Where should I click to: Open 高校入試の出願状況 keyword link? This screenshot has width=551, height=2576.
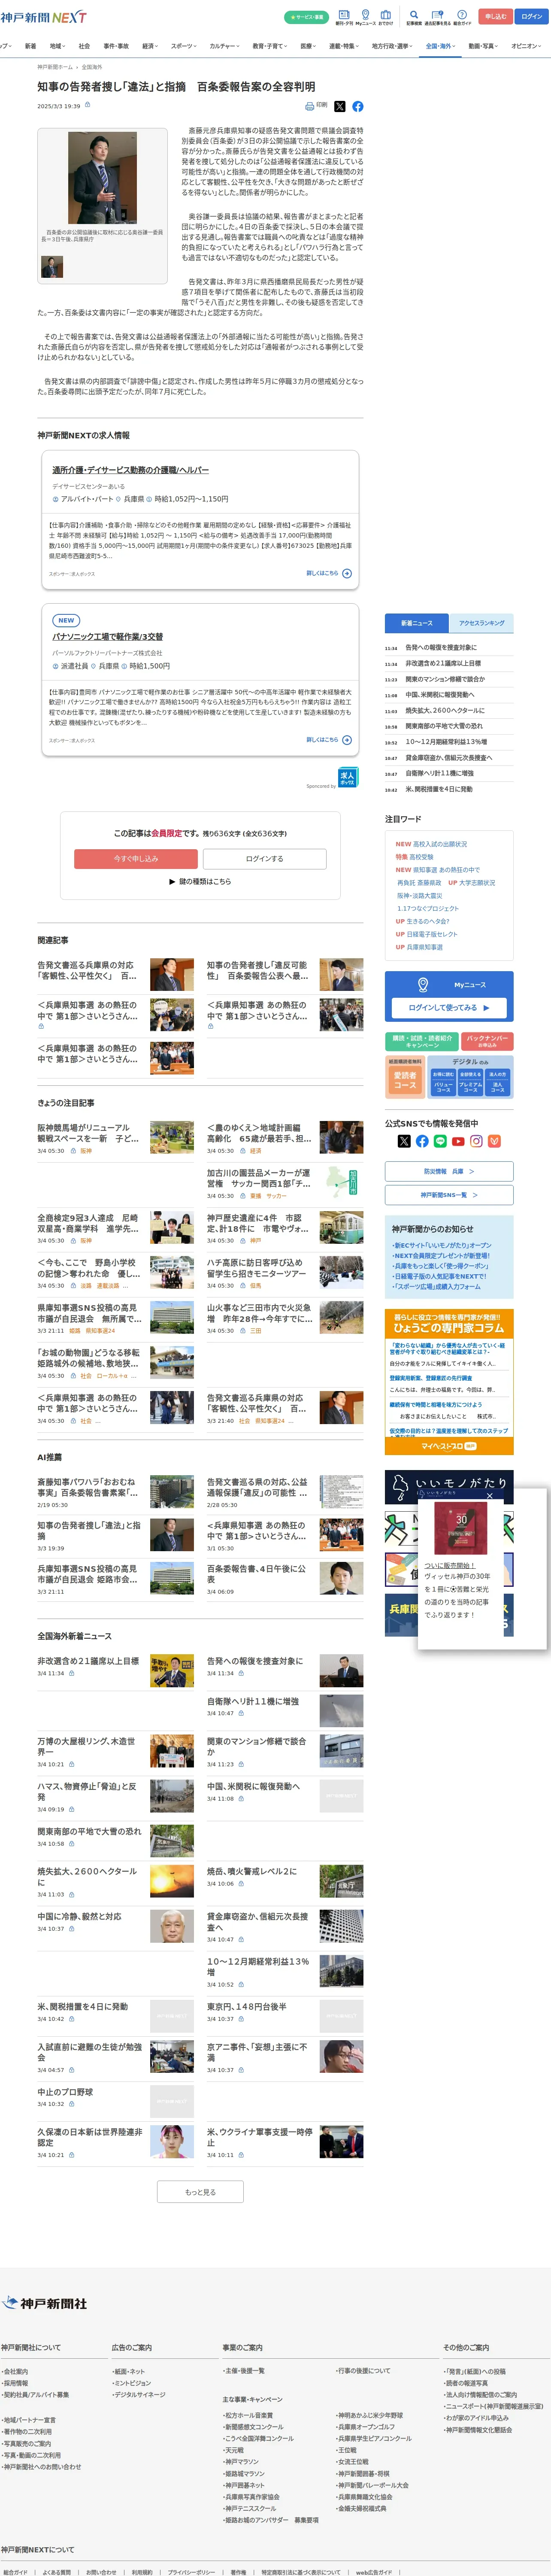click(x=440, y=844)
